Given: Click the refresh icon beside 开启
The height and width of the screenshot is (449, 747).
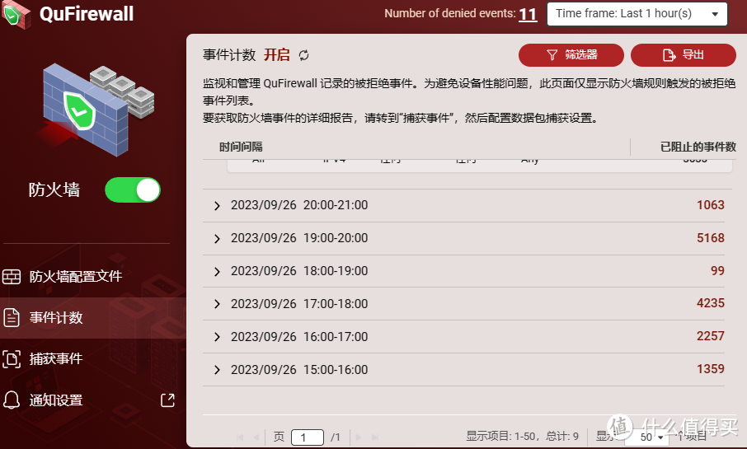Looking at the screenshot, I should click(303, 55).
